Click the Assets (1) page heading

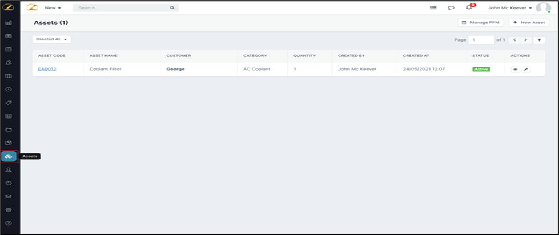coord(51,22)
